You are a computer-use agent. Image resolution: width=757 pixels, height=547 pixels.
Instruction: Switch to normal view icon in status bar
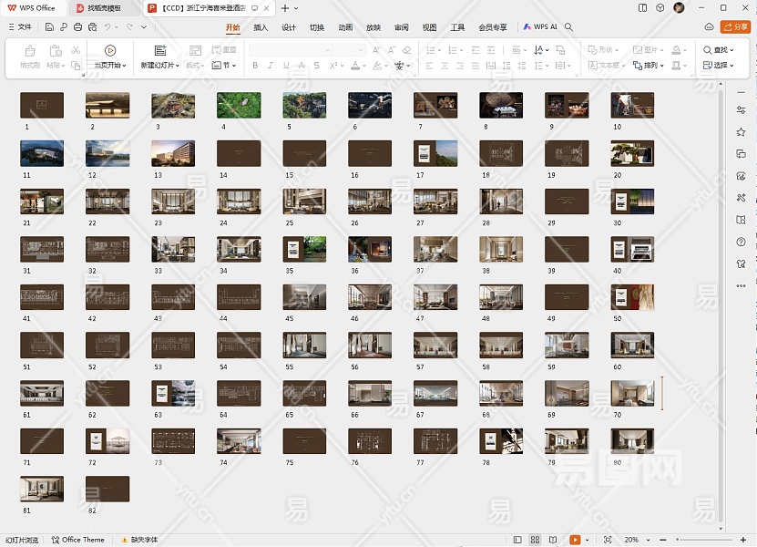[518, 540]
